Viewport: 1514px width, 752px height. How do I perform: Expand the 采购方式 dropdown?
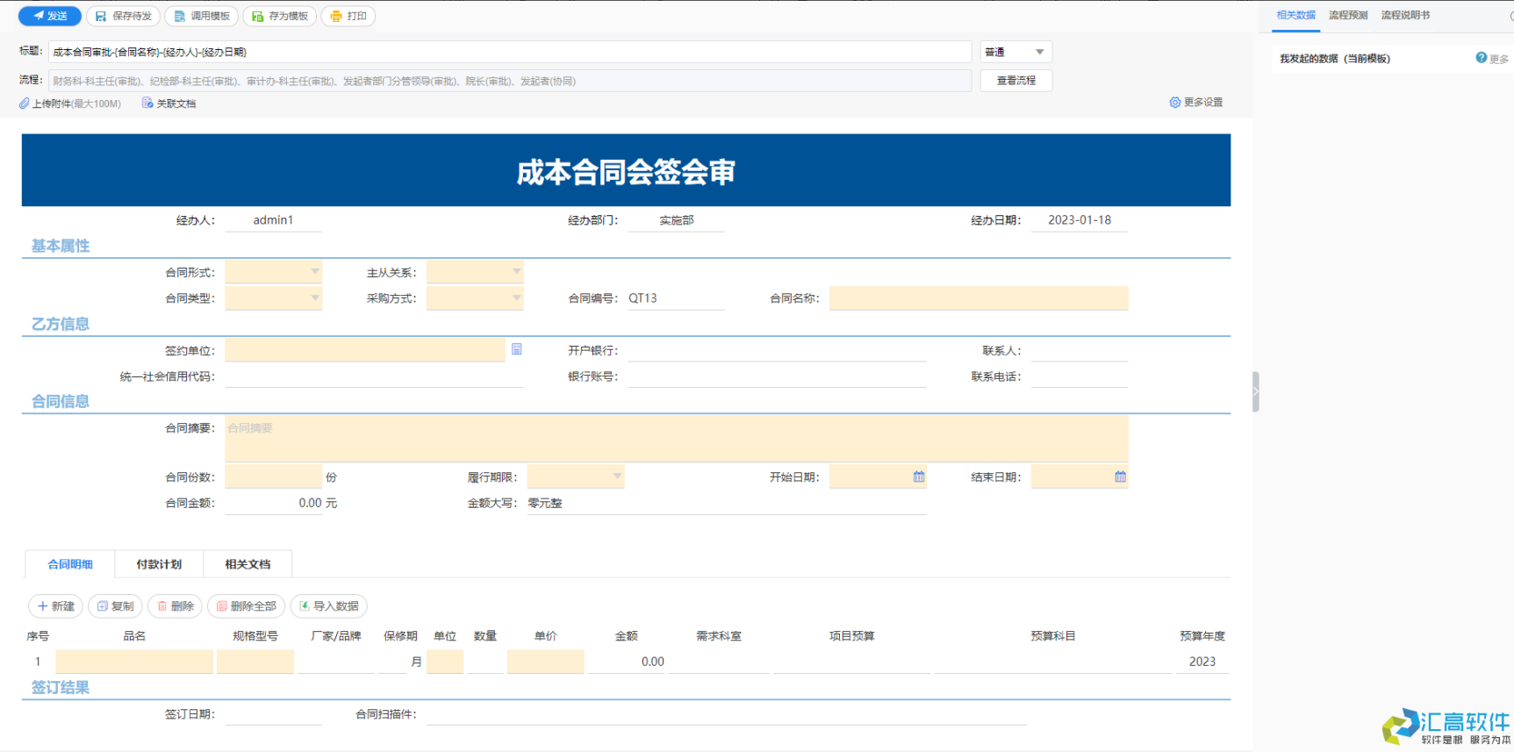516,298
